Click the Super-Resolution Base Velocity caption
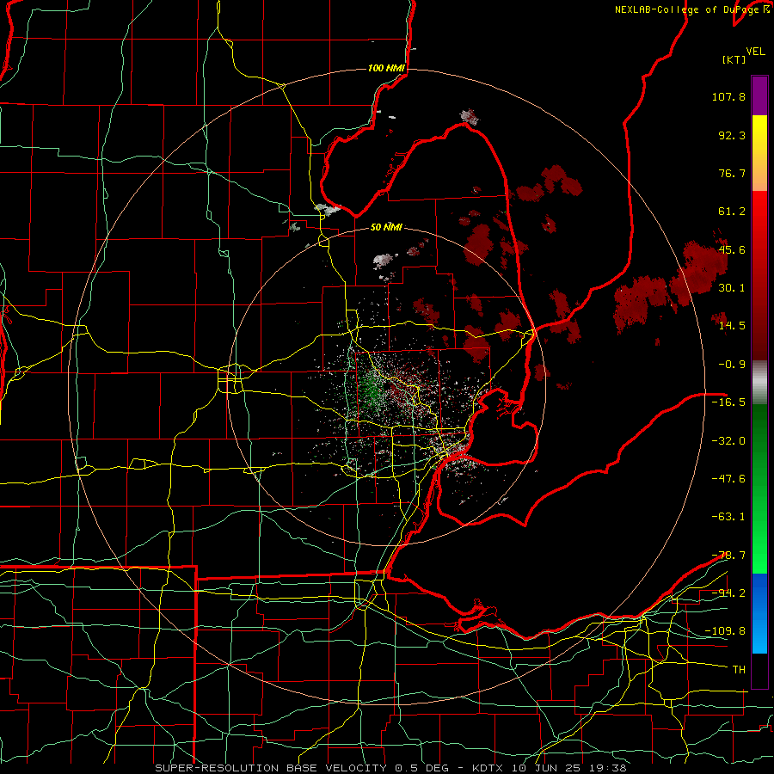Screen dimensions: 774x774 click(390, 768)
